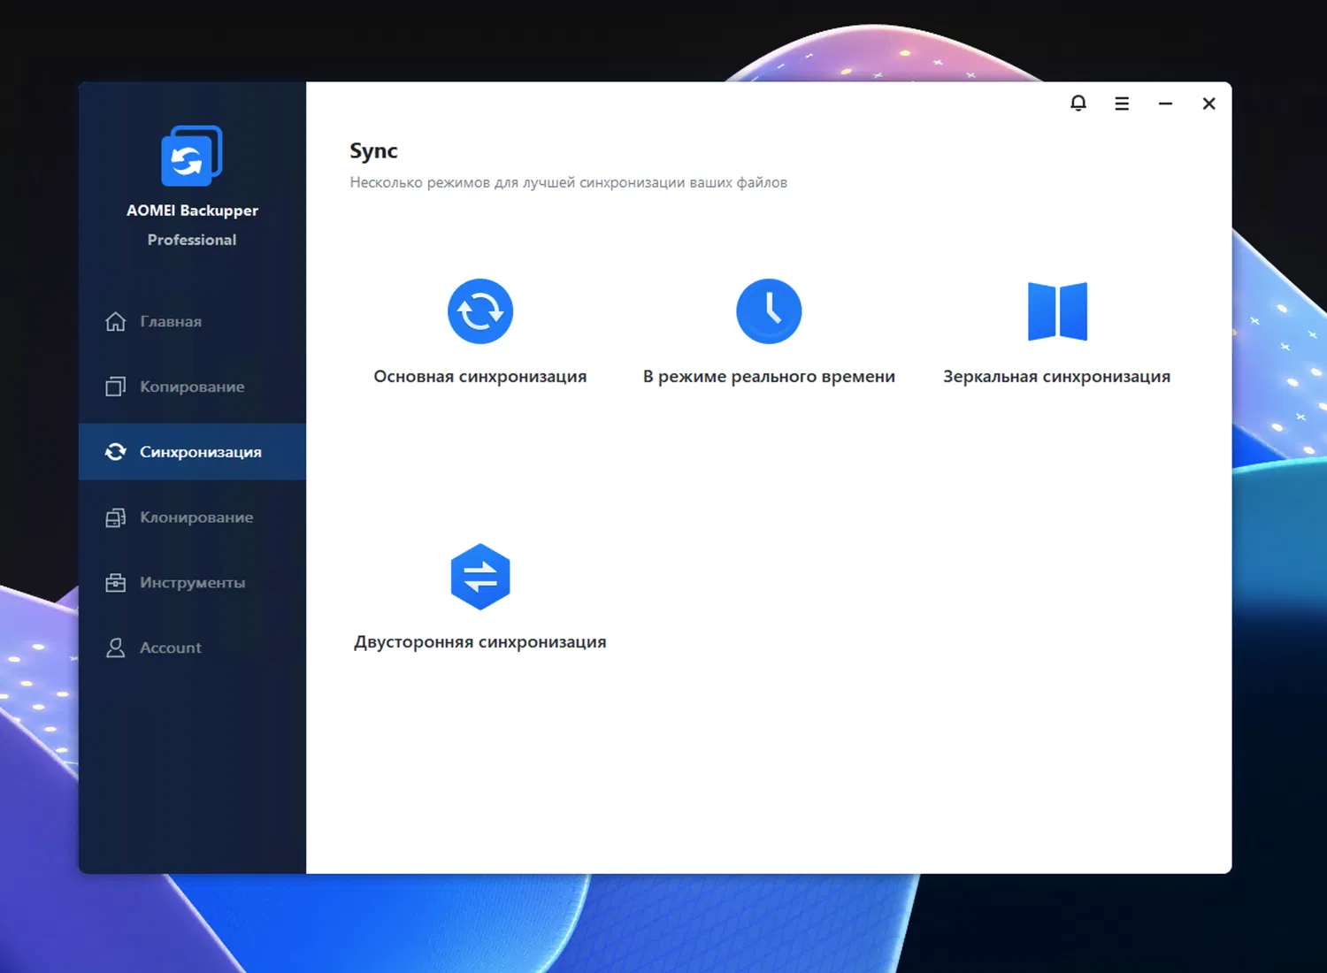1327x973 pixels.
Task: Click the AOMEI Backupper logo icon
Action: 192,156
